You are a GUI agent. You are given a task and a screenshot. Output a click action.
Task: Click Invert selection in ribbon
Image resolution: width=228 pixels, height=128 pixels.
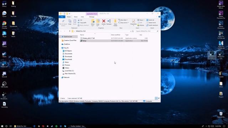(x=152, y=25)
